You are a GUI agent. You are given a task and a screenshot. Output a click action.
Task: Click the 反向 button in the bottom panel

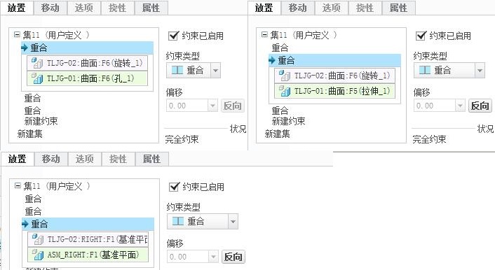(x=233, y=257)
